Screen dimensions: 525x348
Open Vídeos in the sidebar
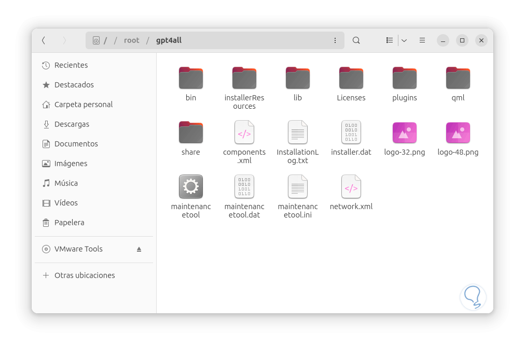click(x=94, y=203)
